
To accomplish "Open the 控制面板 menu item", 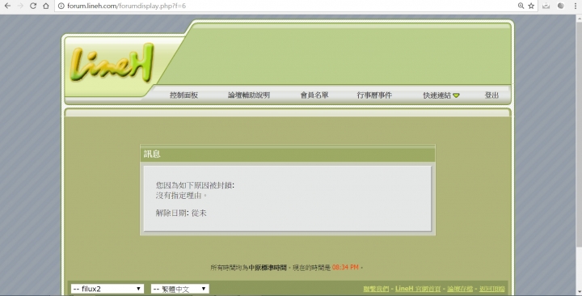I will (183, 95).
